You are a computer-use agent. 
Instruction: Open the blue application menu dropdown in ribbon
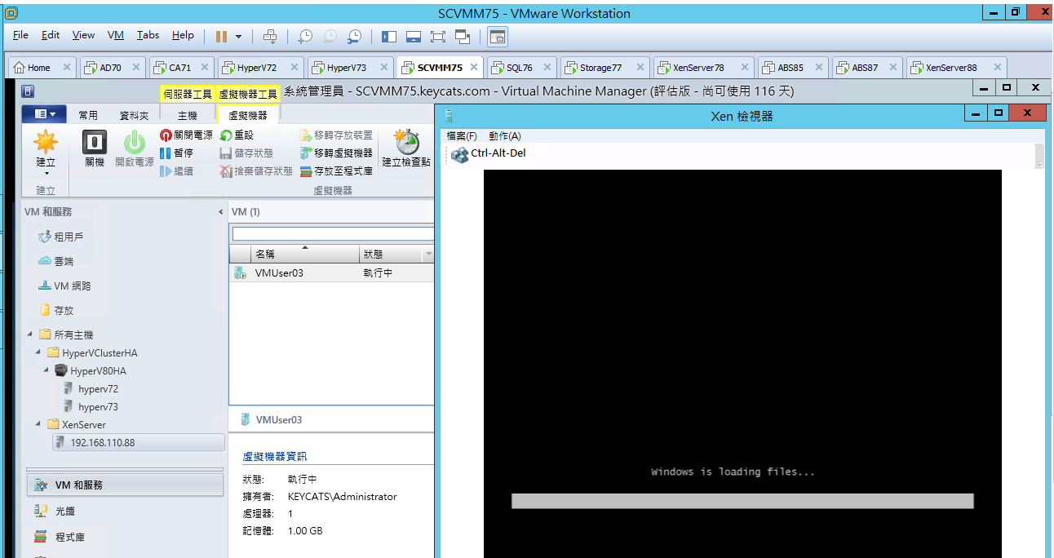tap(44, 114)
